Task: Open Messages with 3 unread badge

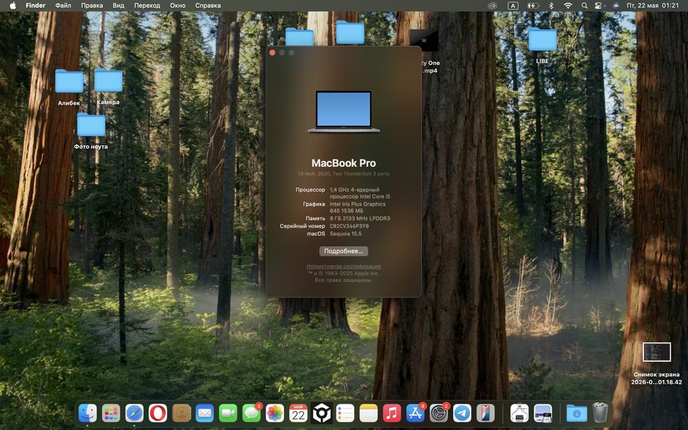Action: tap(251, 413)
